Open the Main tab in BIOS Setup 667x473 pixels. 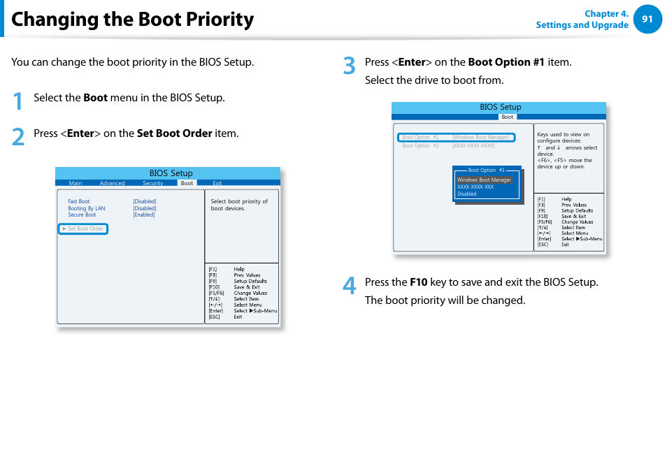pyautogui.click(x=76, y=183)
